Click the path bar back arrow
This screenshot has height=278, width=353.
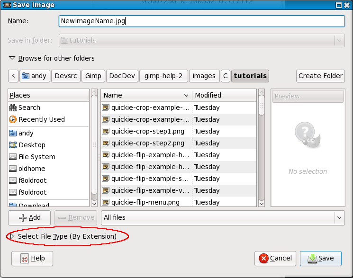(x=13, y=76)
